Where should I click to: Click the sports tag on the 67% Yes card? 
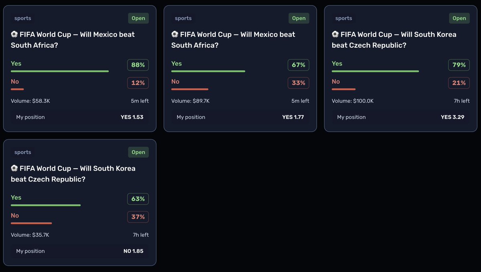[183, 18]
